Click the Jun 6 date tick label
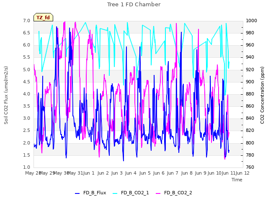The height and width of the screenshot is (201, 268). (159, 173)
